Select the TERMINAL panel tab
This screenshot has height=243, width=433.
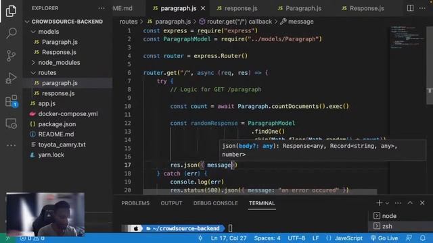tap(262, 203)
